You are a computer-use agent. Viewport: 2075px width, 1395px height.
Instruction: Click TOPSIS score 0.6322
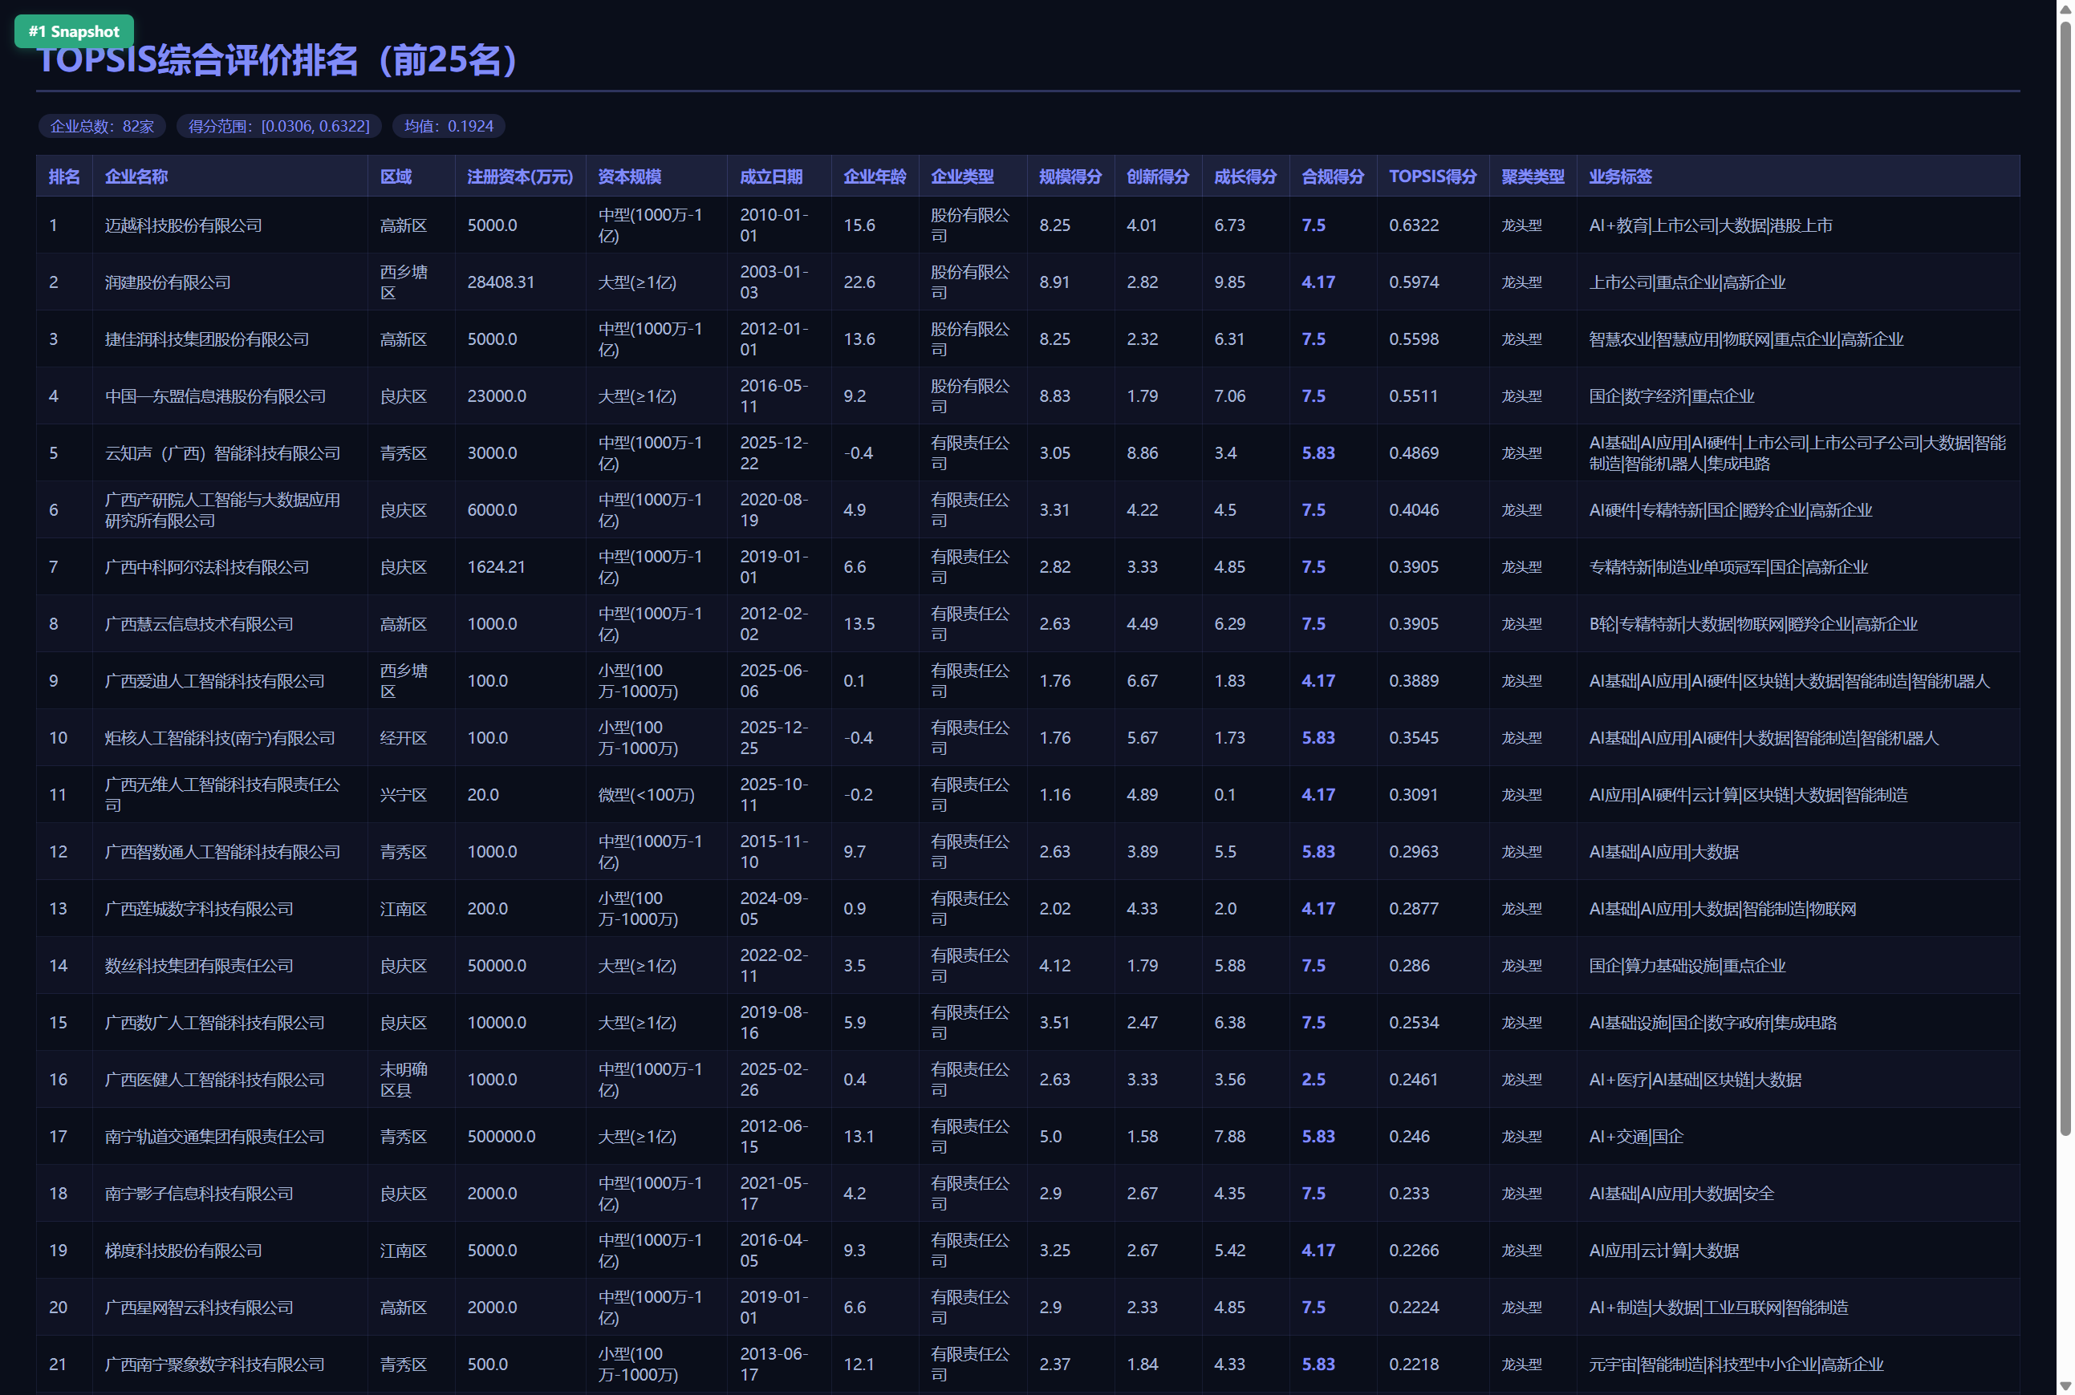(x=1414, y=225)
